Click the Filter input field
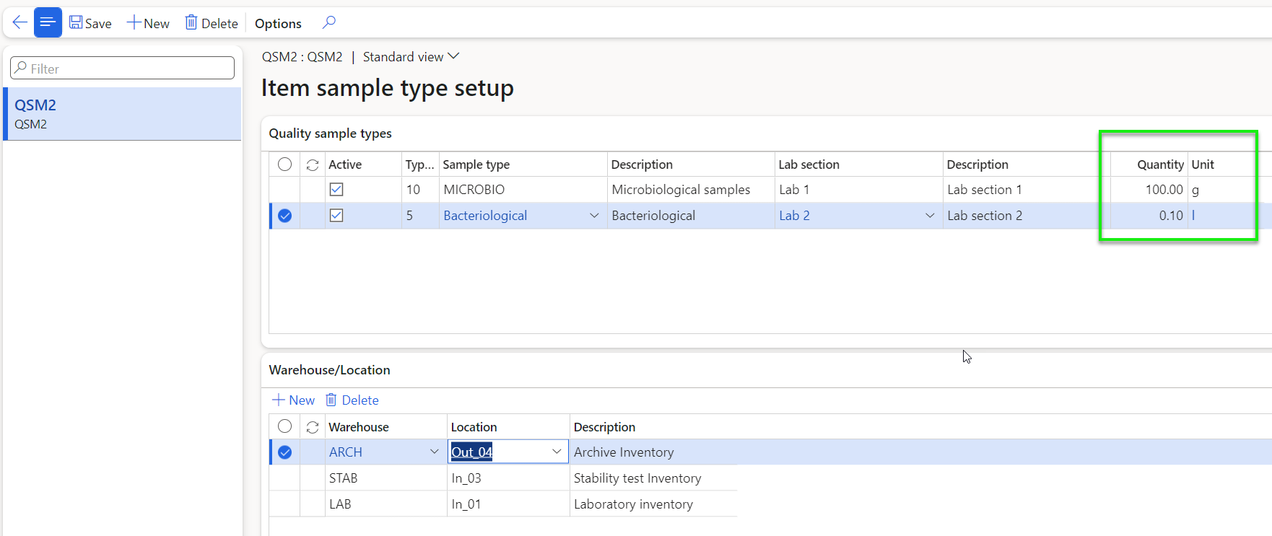This screenshot has width=1272, height=536. [x=123, y=69]
